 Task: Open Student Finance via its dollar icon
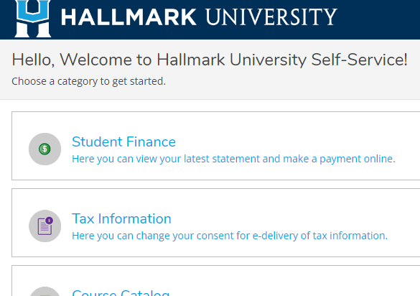pos(45,149)
